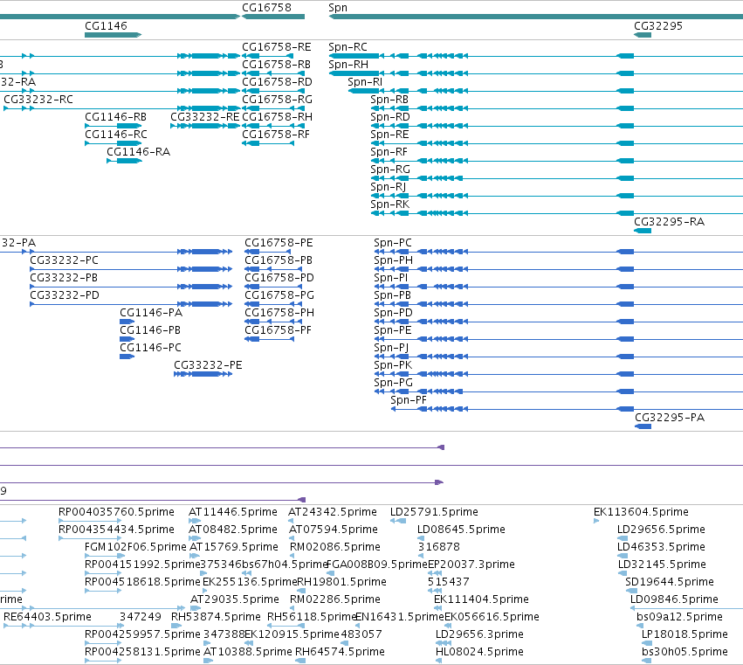
Task: Click the Spn-RG transcript label
Action: 390,170
